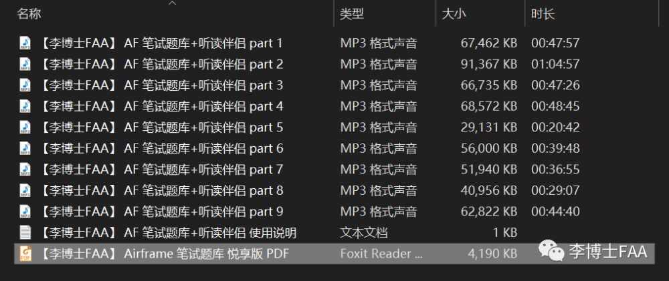This screenshot has width=669, height=281.
Task: Sort by the 时长 column header
Action: click(543, 14)
